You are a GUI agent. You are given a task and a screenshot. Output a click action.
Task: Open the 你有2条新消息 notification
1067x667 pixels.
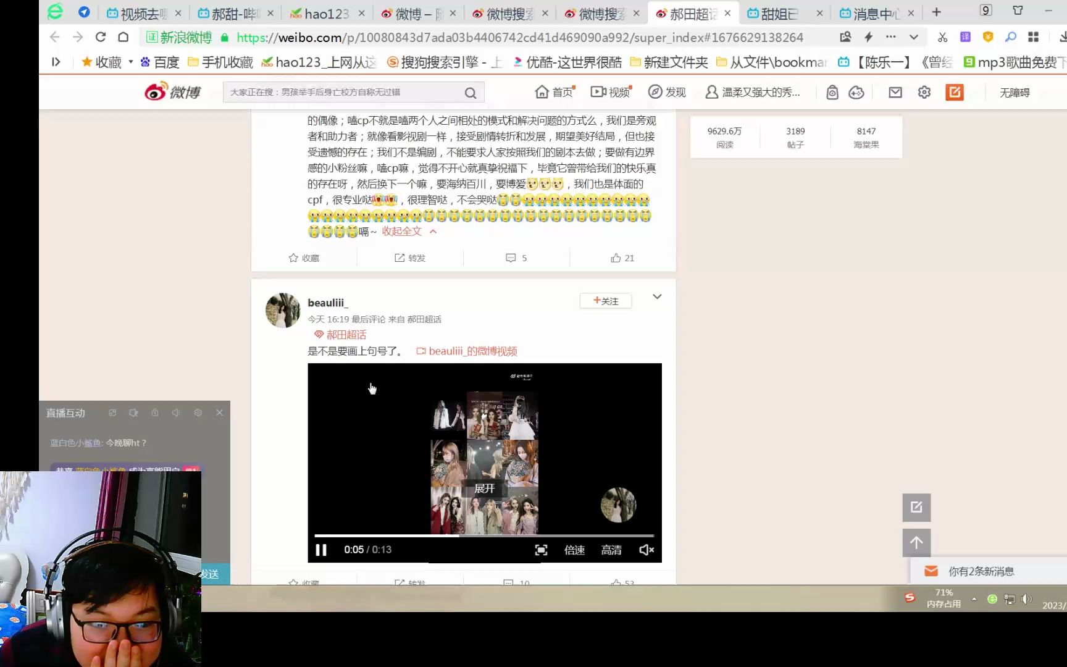[981, 571]
